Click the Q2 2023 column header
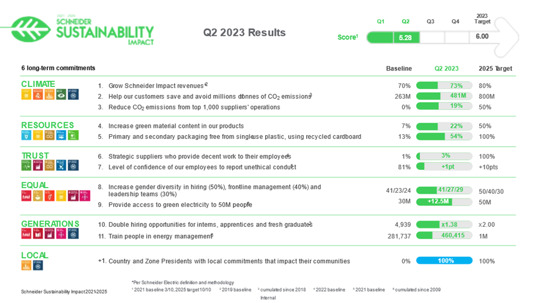This screenshot has height=303, width=536. pyautogui.click(x=446, y=68)
